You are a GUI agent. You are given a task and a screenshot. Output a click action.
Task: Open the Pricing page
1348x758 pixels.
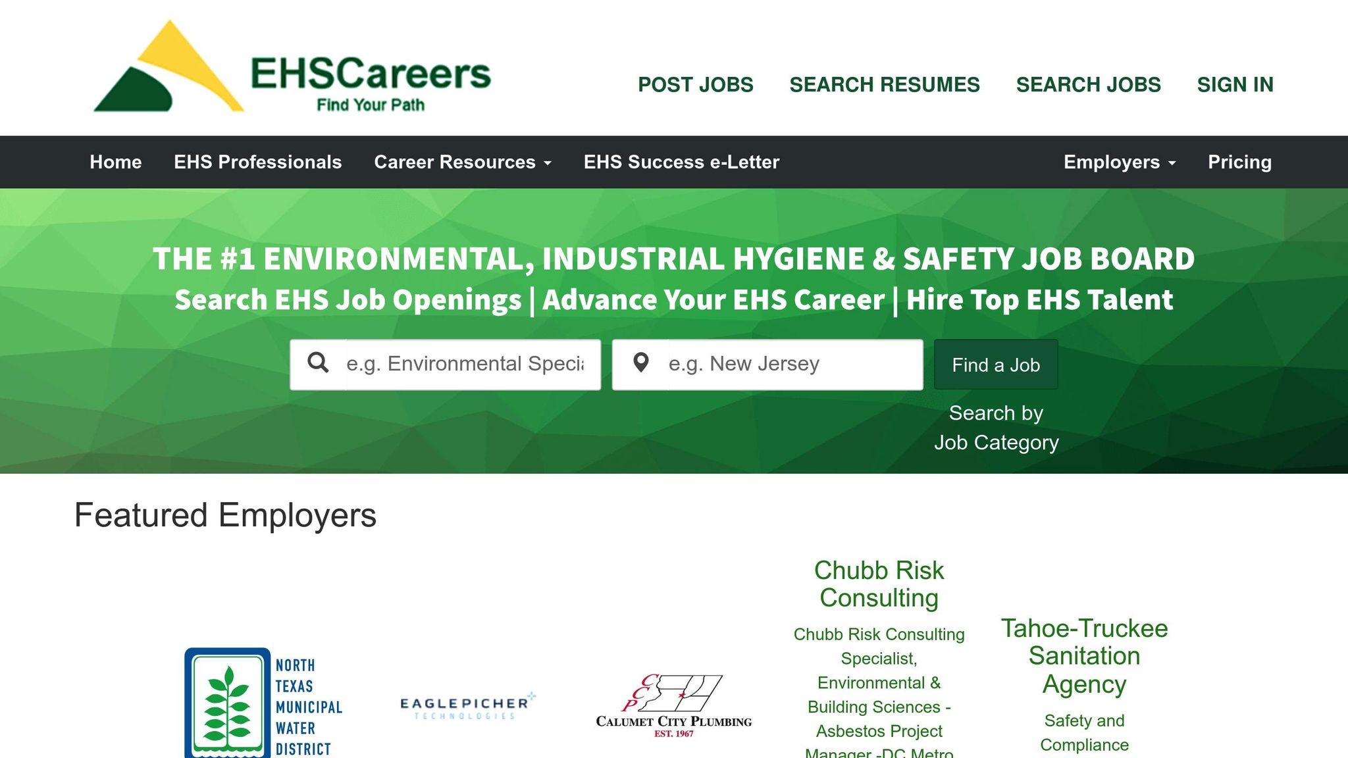[1239, 162]
